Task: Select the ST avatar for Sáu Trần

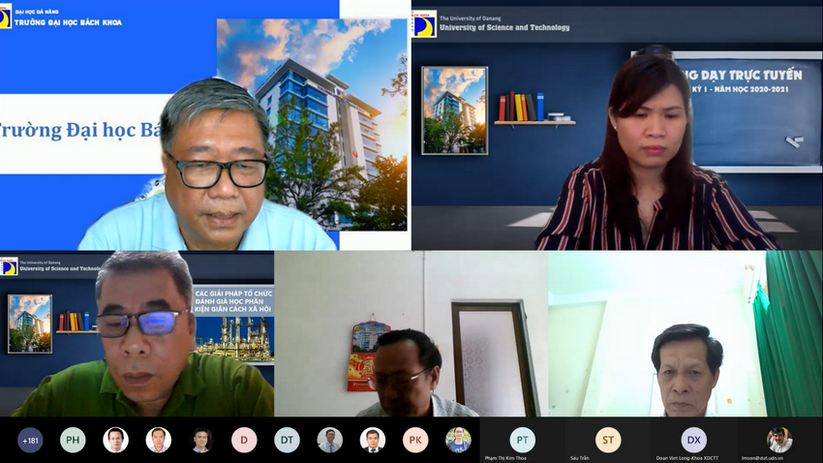Action: (608, 440)
